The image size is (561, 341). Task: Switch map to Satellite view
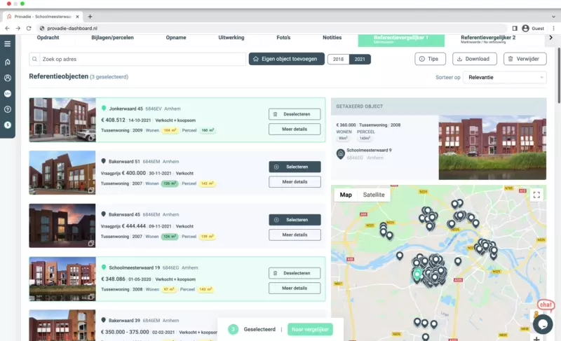(x=374, y=195)
